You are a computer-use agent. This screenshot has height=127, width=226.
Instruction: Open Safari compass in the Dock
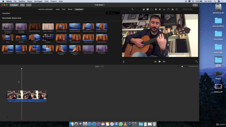(x=89, y=124)
